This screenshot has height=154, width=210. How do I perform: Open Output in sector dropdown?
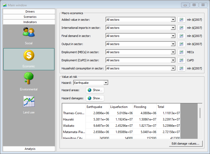point(173,44)
